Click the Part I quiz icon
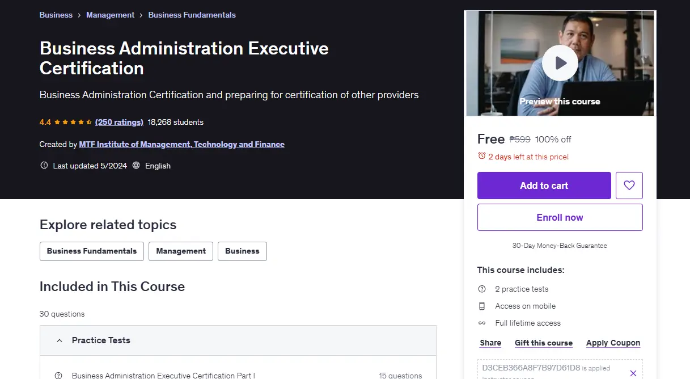This screenshot has height=379, width=690. (x=58, y=376)
